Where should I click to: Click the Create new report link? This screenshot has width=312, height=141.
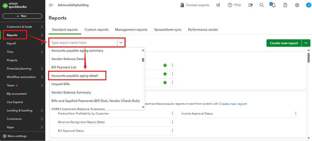click(x=233, y=104)
